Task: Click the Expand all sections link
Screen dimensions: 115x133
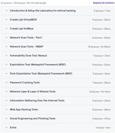Action: pyautogui.click(x=104, y=3)
